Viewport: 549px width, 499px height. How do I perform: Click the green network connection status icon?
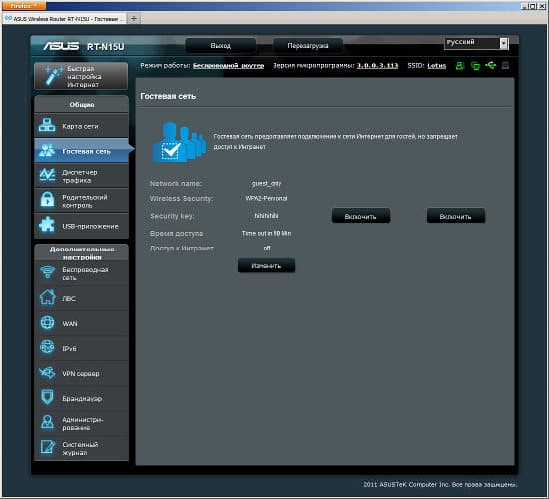(x=475, y=66)
